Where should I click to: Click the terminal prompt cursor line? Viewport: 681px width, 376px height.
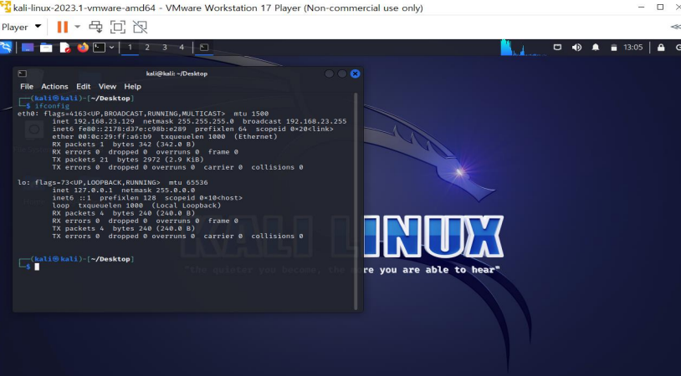(37, 267)
